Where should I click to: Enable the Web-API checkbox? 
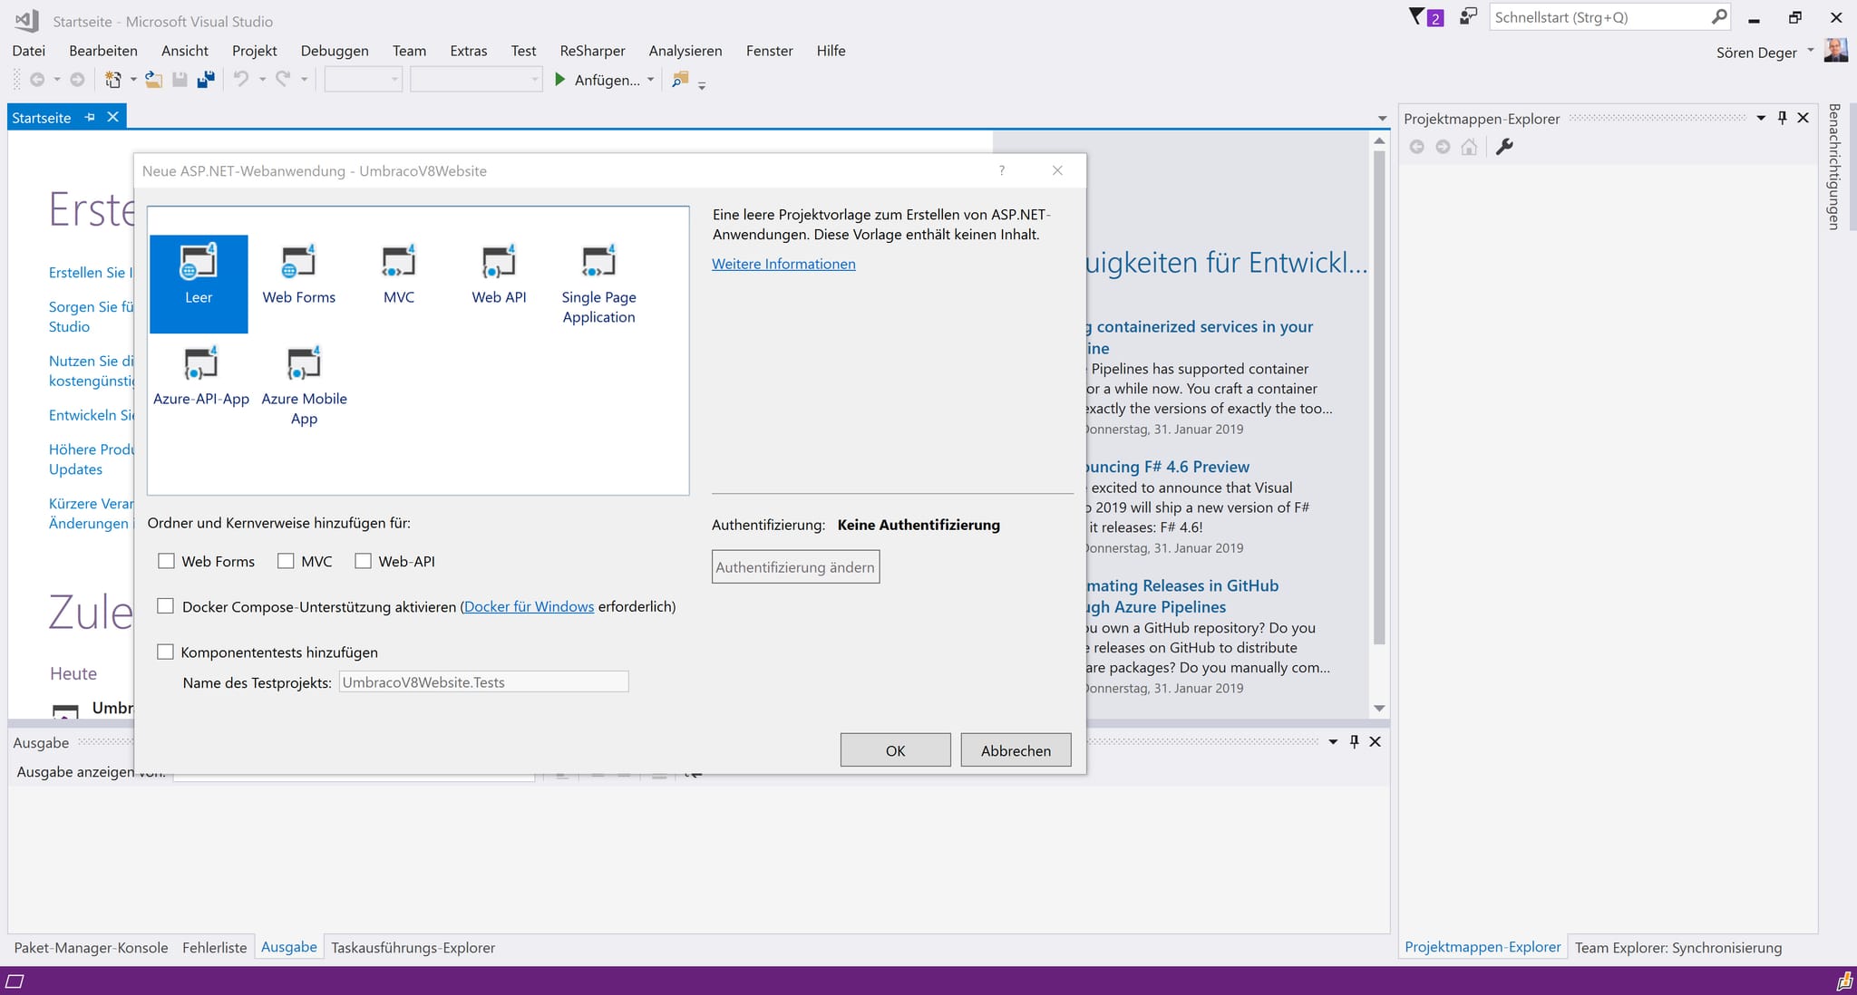pos(363,561)
